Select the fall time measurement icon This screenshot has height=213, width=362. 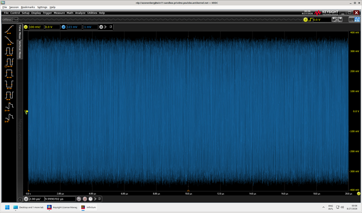9,40
